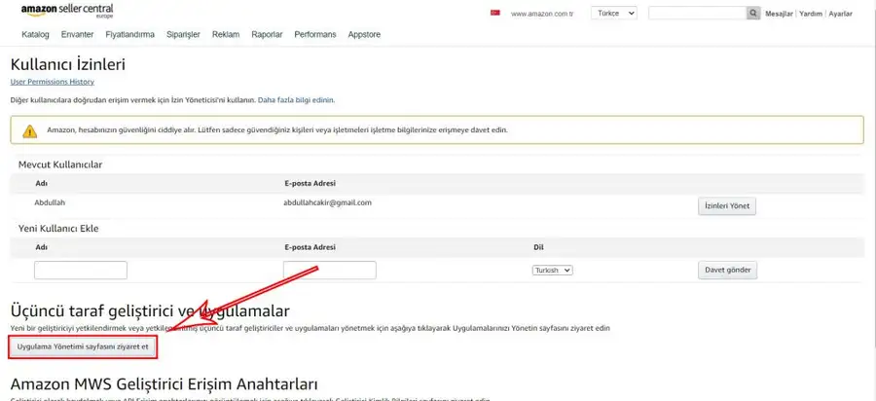Open the Siparişler menu

tap(183, 35)
